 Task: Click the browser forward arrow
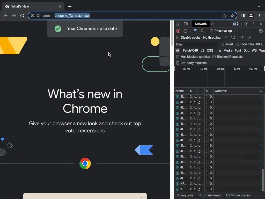[14, 16]
